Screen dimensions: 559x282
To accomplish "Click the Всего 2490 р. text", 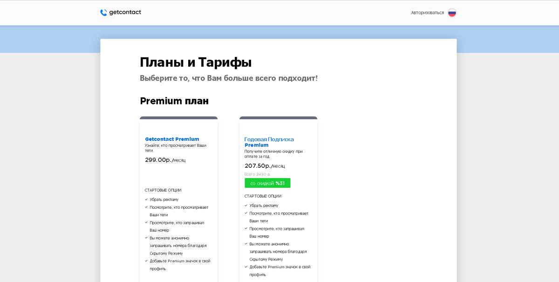I will click(x=258, y=174).
